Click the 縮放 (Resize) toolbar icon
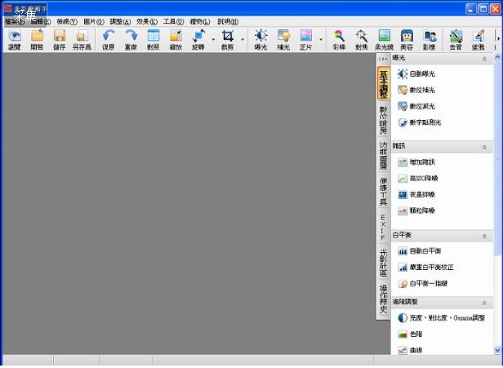Image resolution: width=503 pixels, height=368 pixels. coord(176,38)
